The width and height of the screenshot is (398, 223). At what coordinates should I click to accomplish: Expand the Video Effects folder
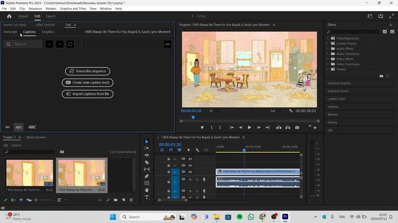tap(328, 59)
